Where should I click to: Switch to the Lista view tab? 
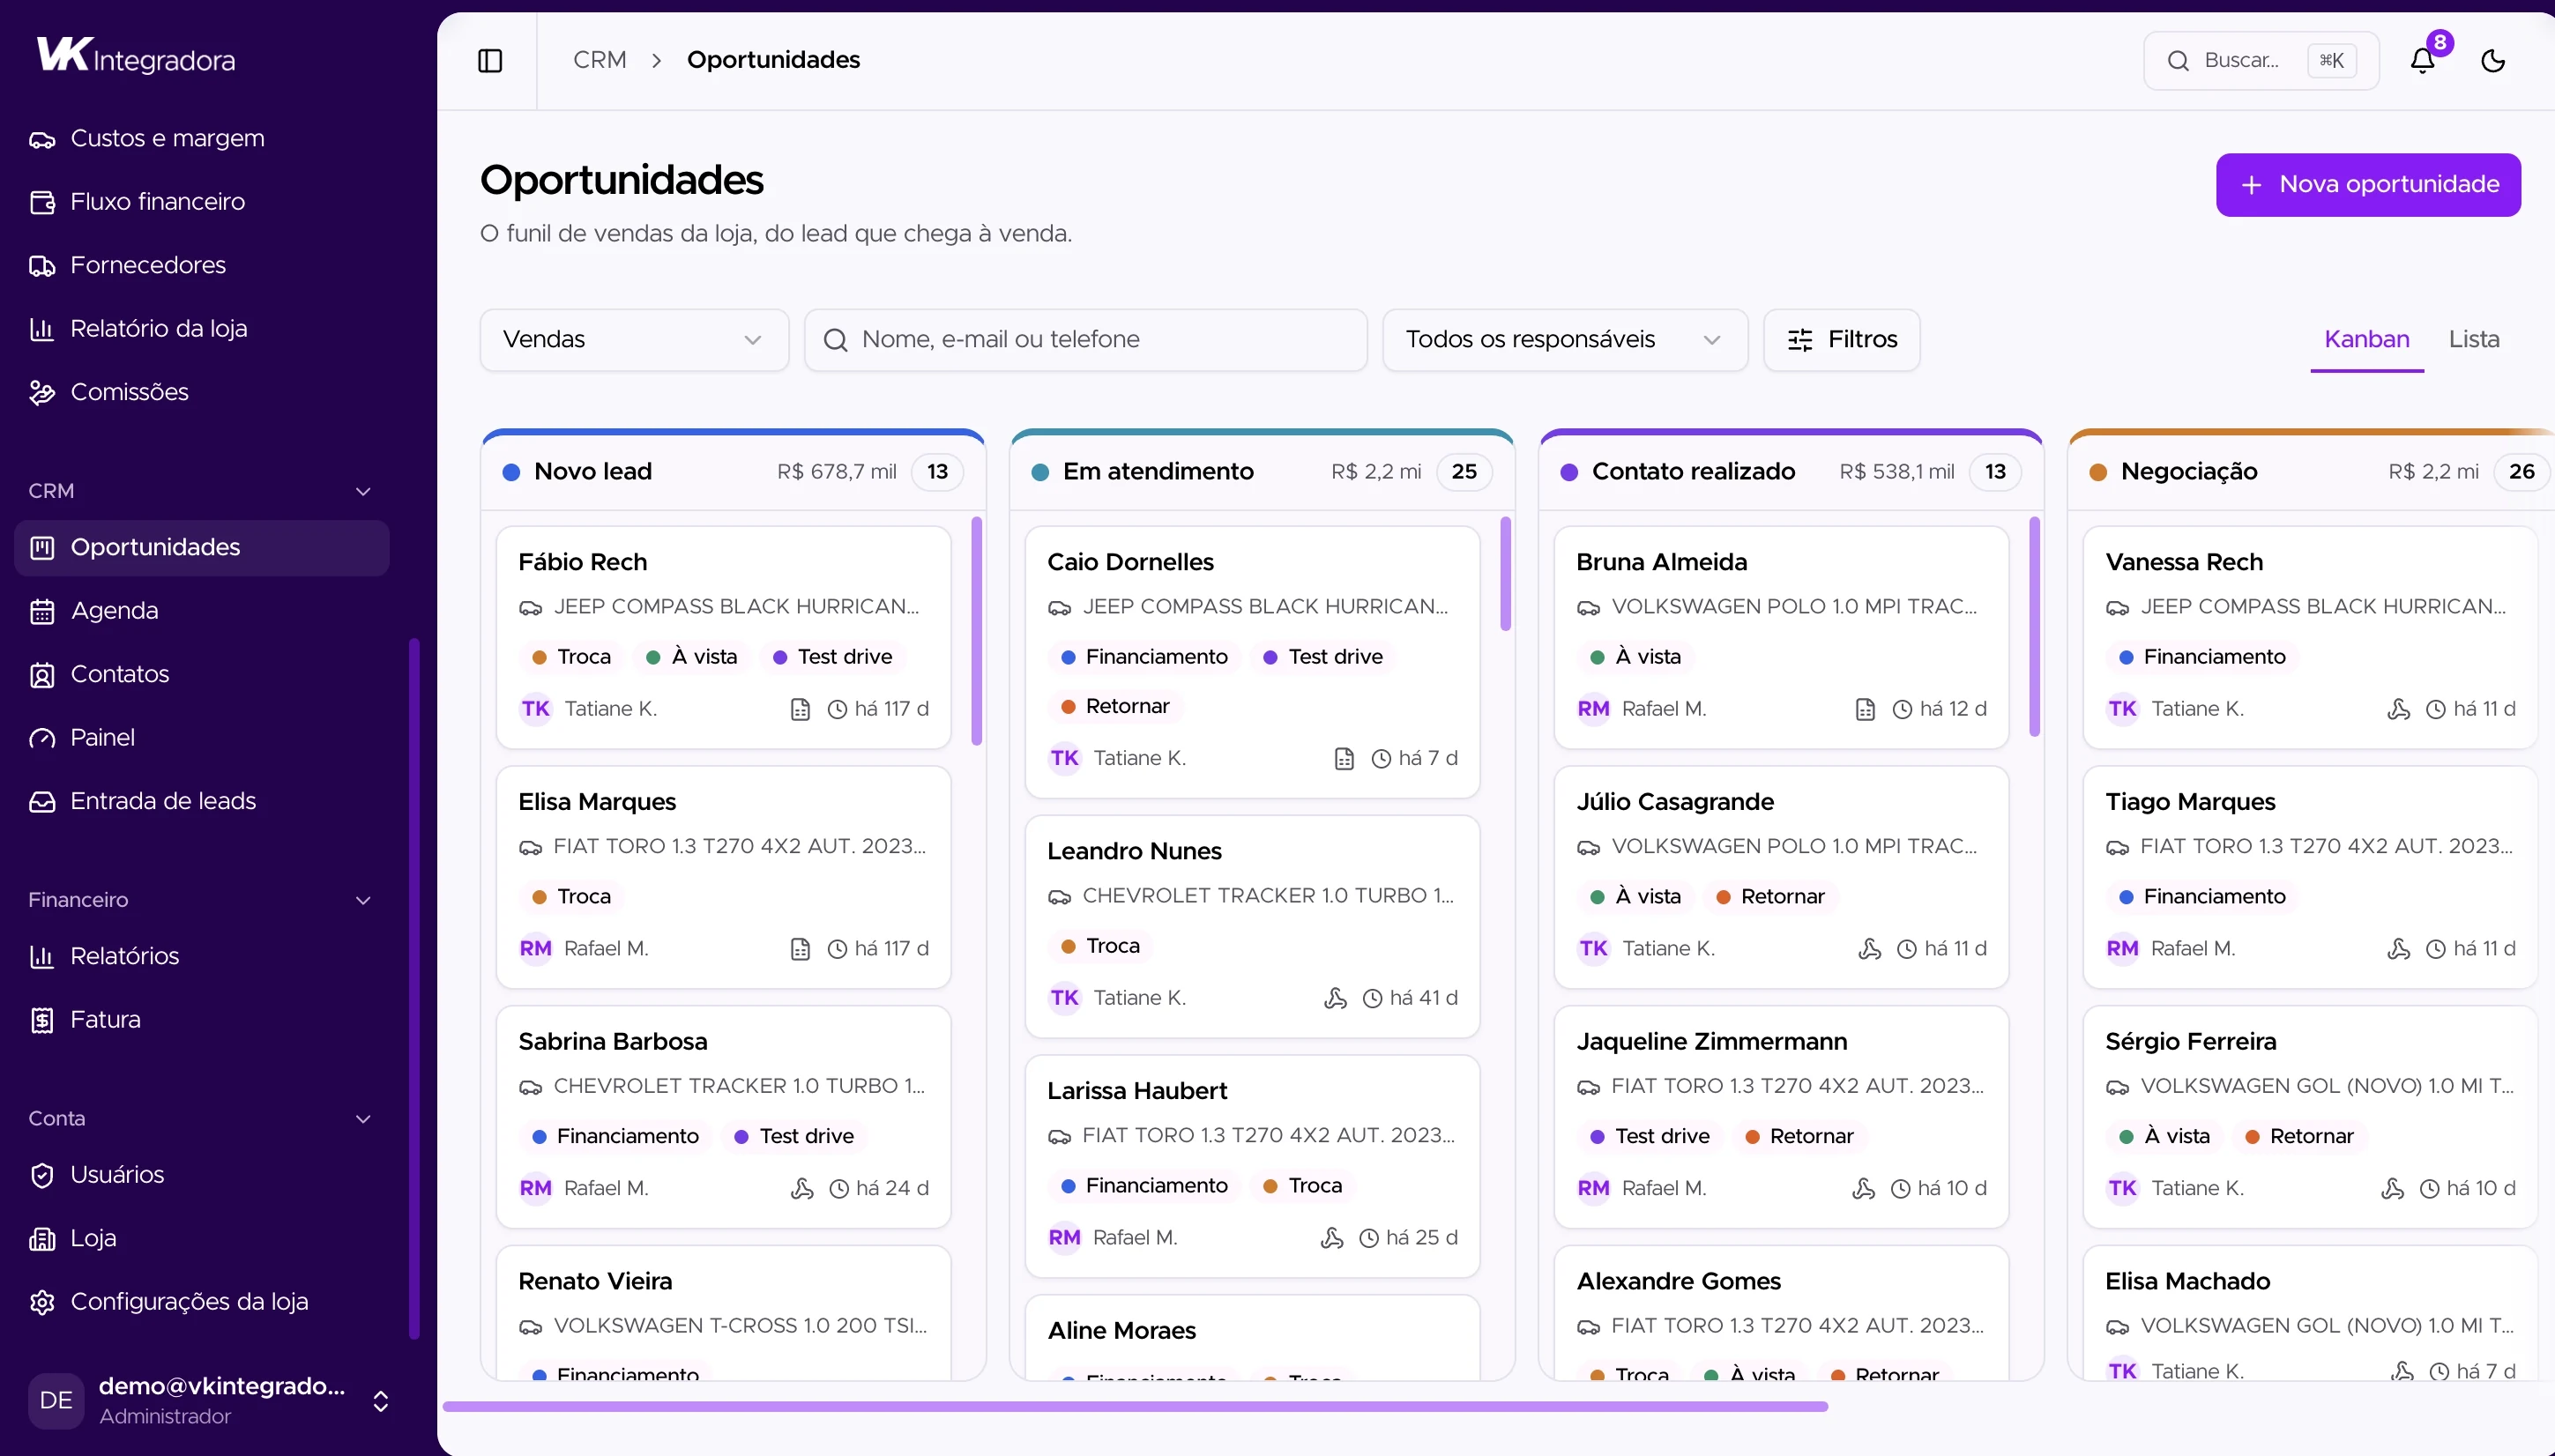[x=2473, y=340]
